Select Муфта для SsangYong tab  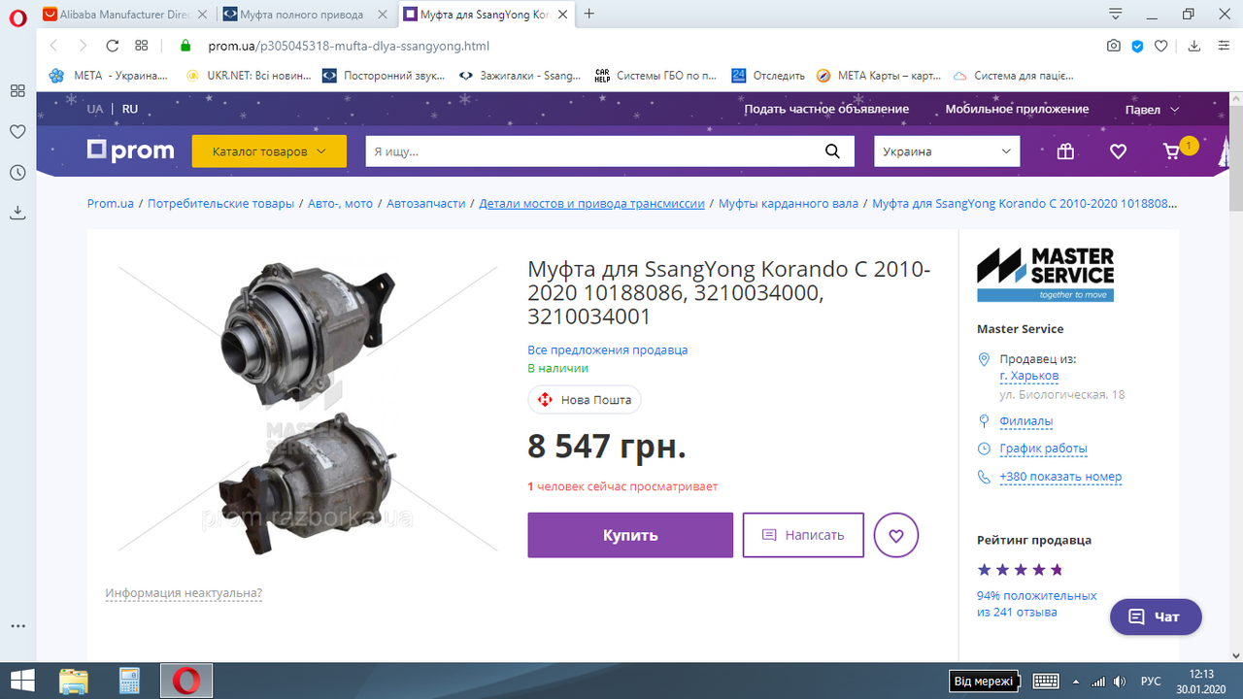point(486,15)
